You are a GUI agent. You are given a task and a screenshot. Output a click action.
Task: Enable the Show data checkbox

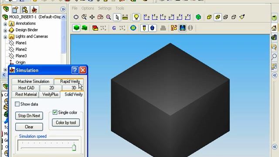pos(17,104)
